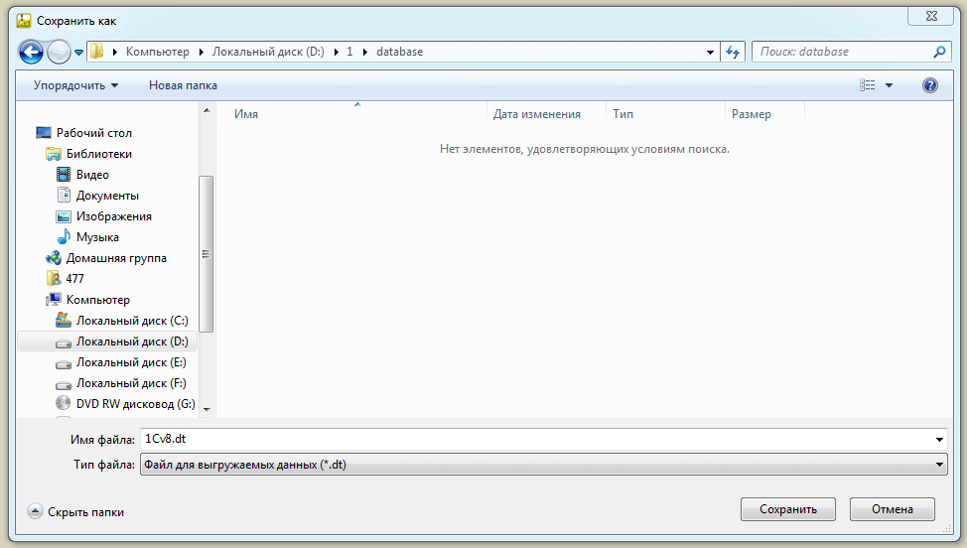967x548 pixels.
Task: Click the Отмена button
Action: (x=893, y=509)
